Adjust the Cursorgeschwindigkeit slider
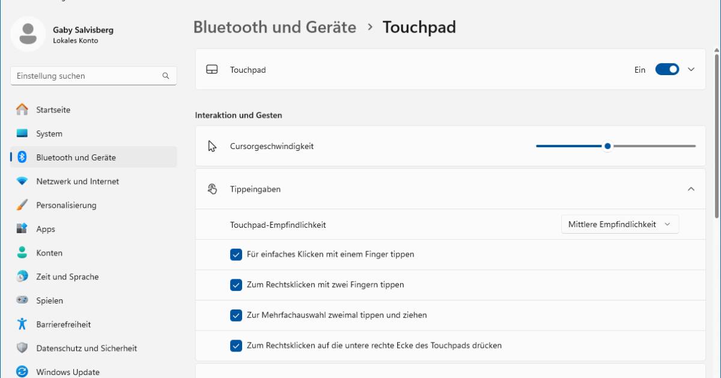This screenshot has height=378, width=721. [x=607, y=145]
